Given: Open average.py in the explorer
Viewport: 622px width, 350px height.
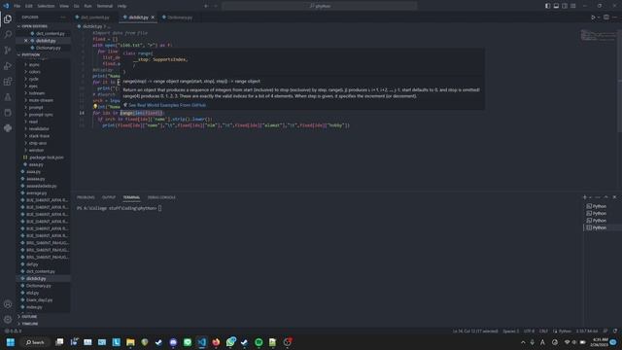Looking at the screenshot, I should coord(37,192).
